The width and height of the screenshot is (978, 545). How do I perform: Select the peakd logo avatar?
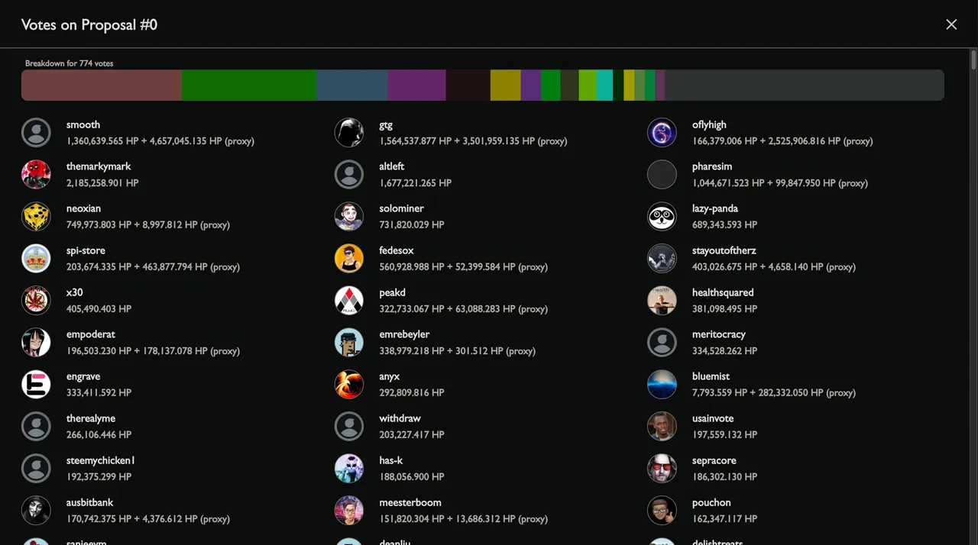349,301
